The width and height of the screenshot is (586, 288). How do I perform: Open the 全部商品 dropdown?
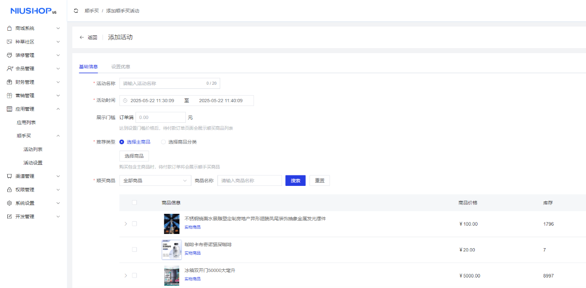point(155,181)
